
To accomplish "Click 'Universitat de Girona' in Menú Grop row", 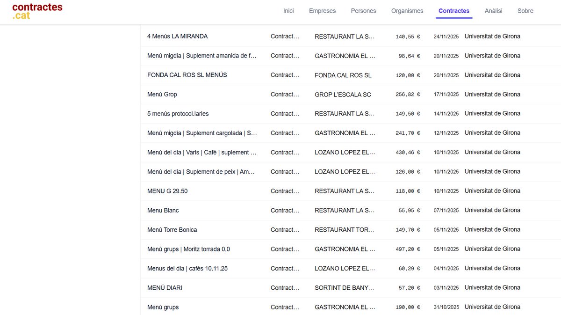I will 492,94.
